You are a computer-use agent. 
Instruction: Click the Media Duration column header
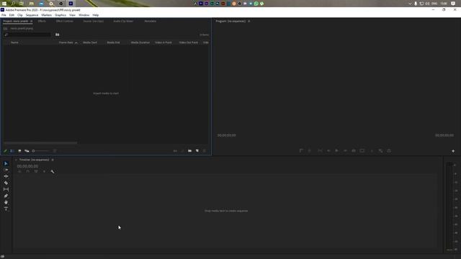tap(140, 42)
